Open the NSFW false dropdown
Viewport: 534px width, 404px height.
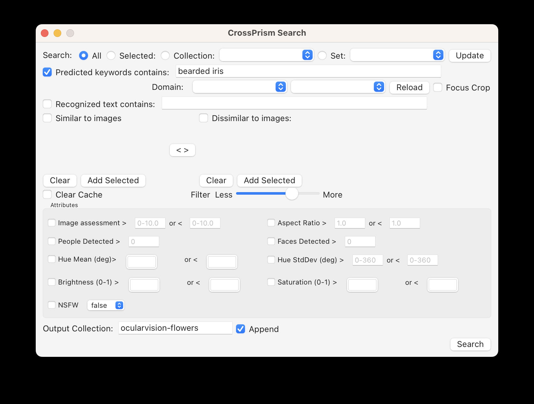(106, 305)
